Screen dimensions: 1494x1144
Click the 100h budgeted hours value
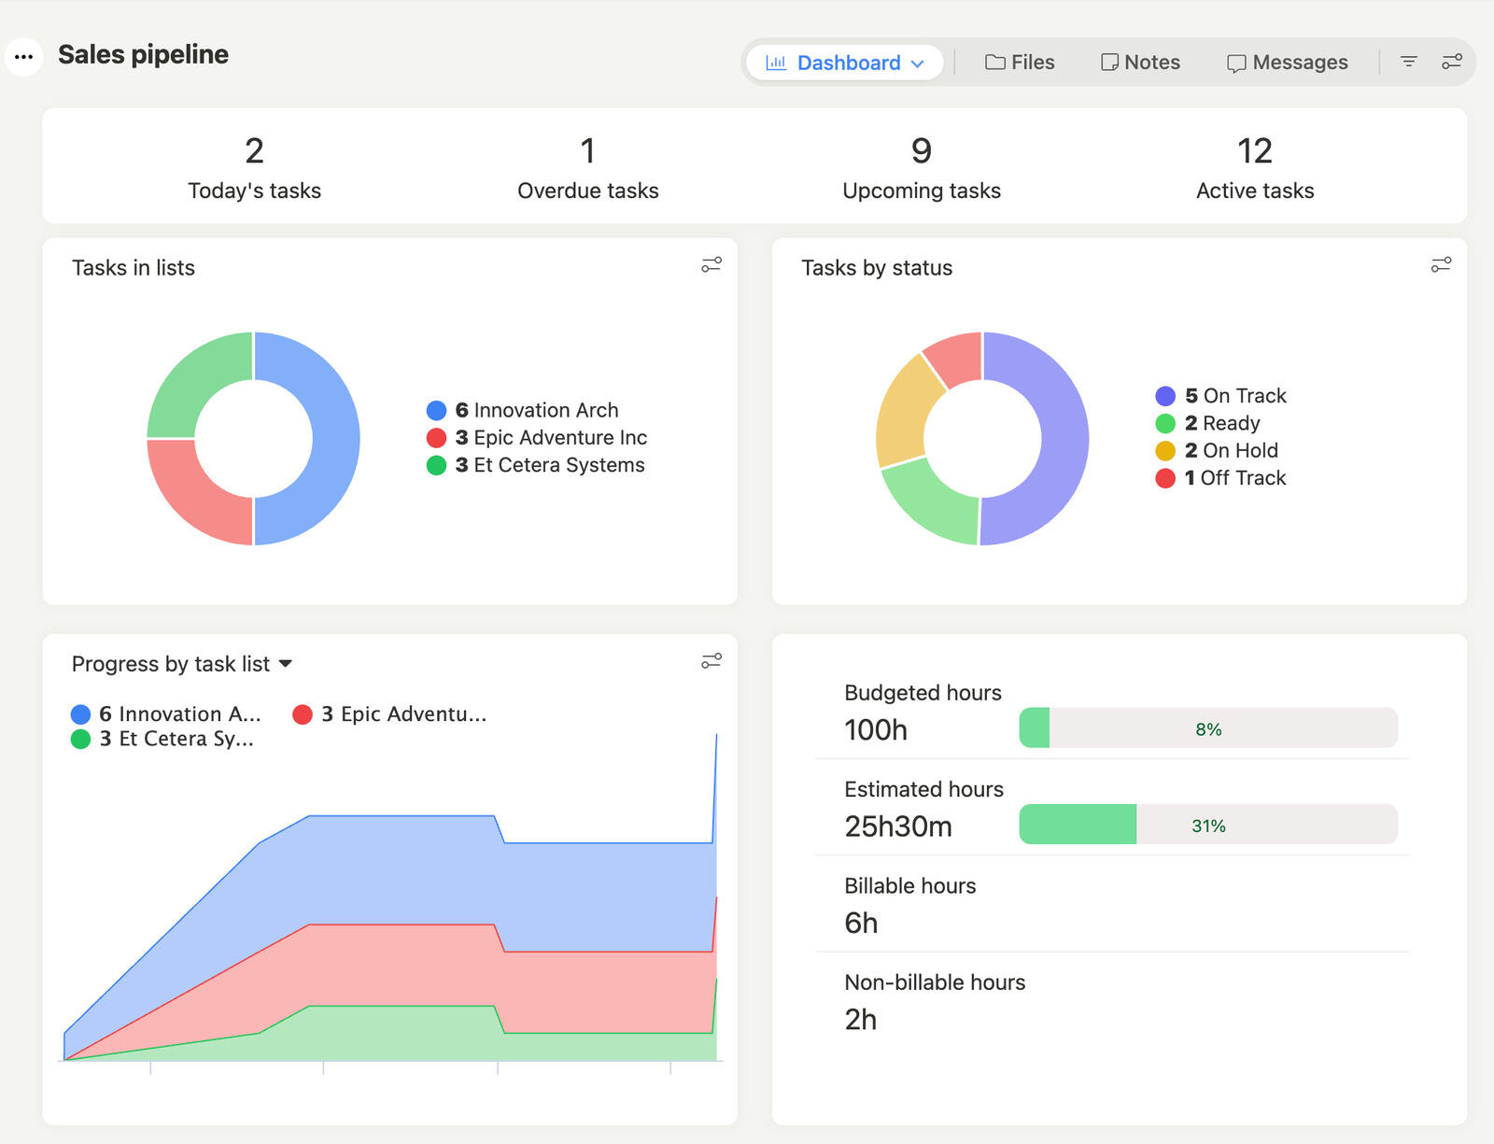pyautogui.click(x=876, y=730)
